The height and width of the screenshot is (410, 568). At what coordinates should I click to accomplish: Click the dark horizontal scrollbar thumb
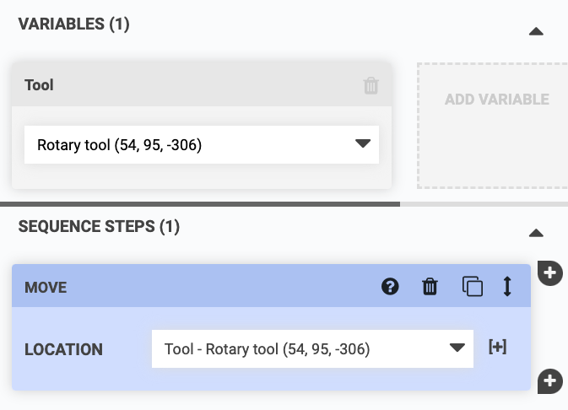(199, 203)
